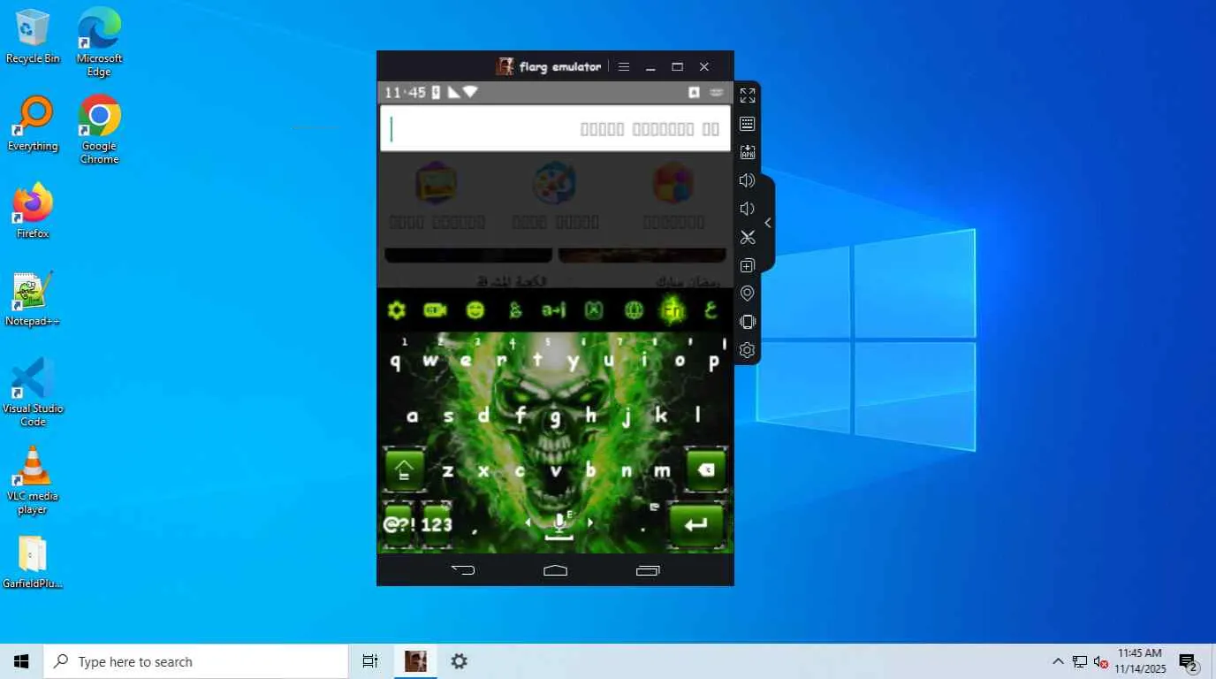Tap the Android home navigation button
This screenshot has width=1216, height=679.
click(555, 570)
